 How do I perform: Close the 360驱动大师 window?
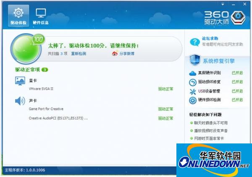click(x=244, y=4)
